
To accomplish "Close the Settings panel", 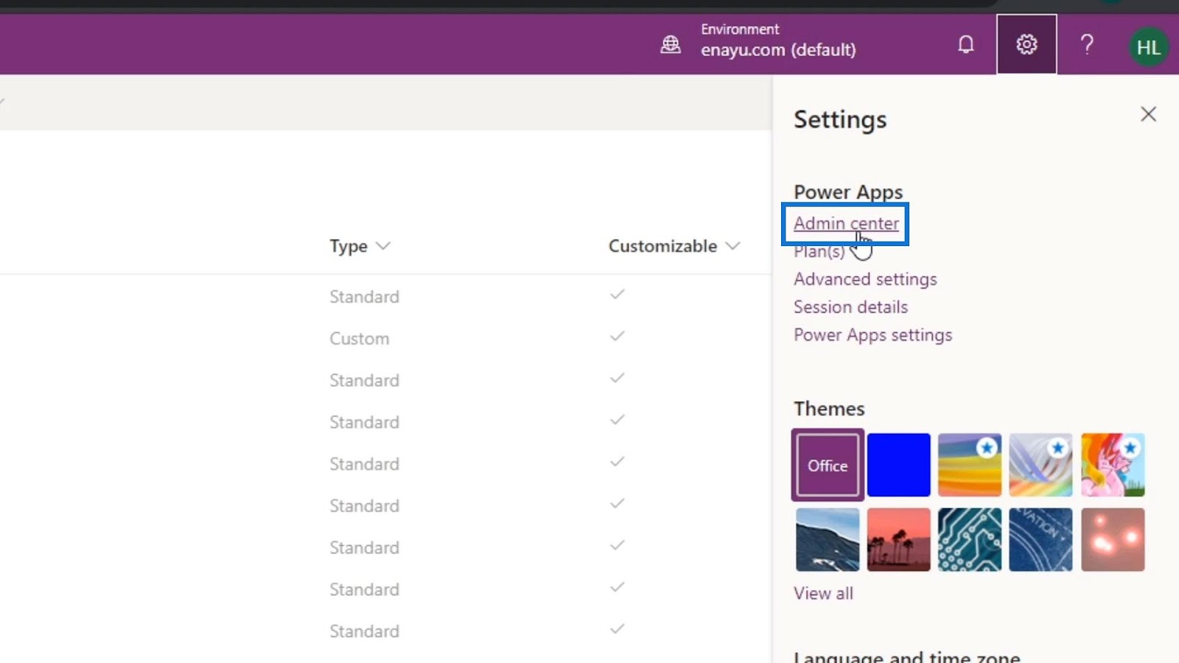I will pos(1148,114).
